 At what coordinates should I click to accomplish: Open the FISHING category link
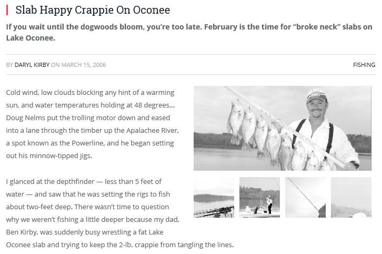[364, 65]
